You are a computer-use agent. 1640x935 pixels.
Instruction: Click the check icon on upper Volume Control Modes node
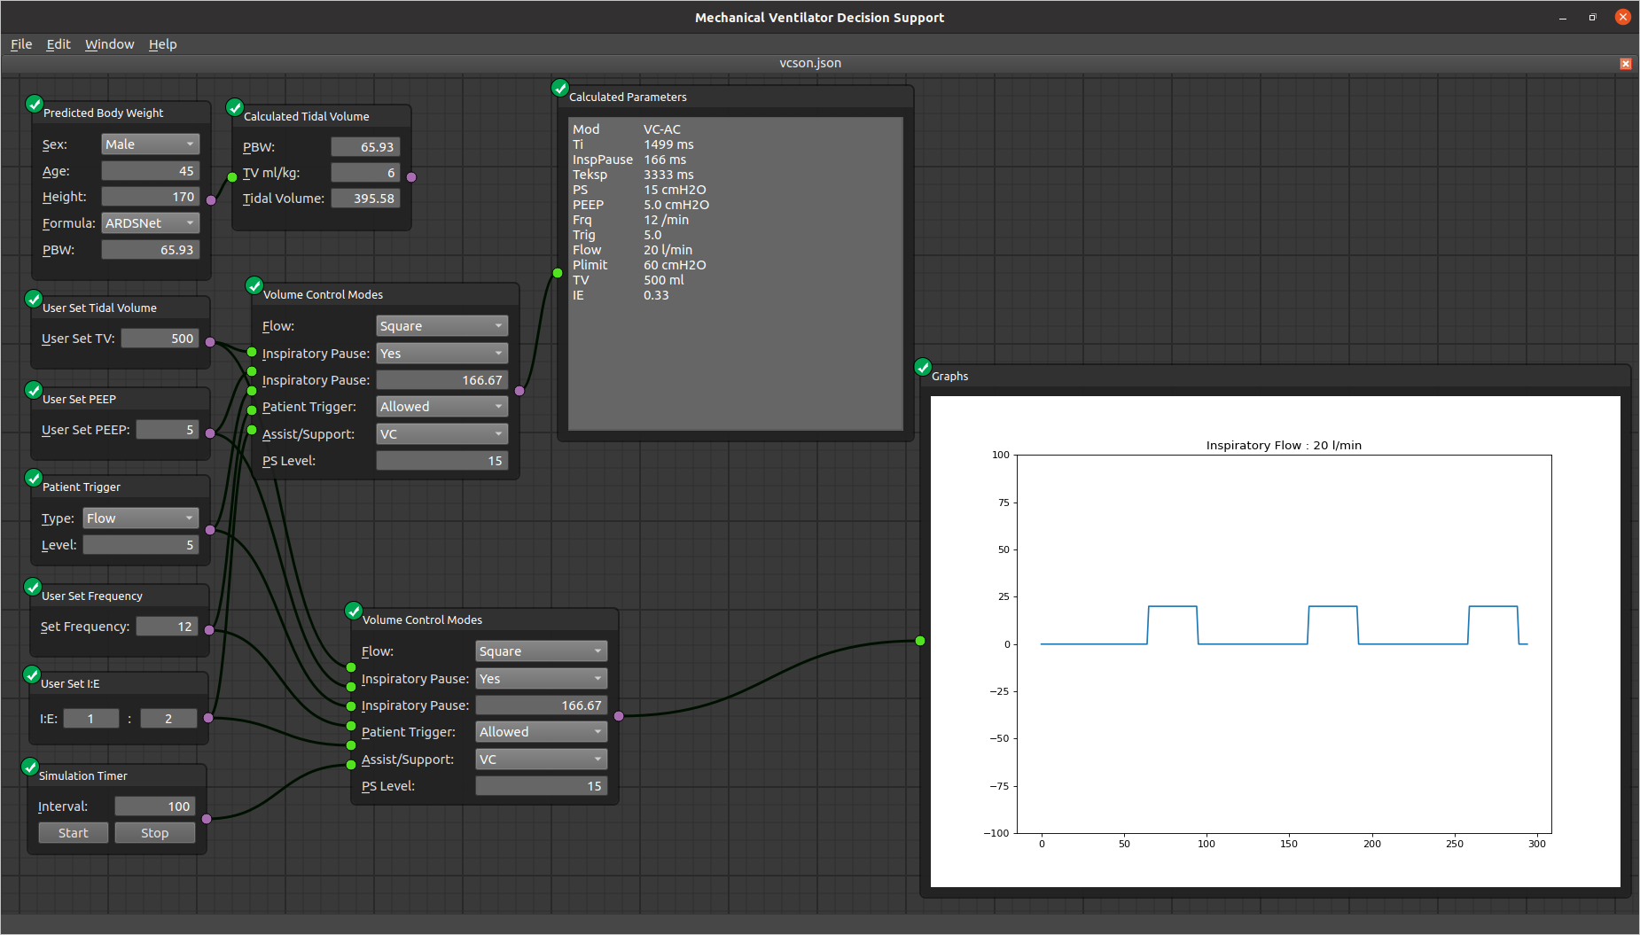(254, 285)
